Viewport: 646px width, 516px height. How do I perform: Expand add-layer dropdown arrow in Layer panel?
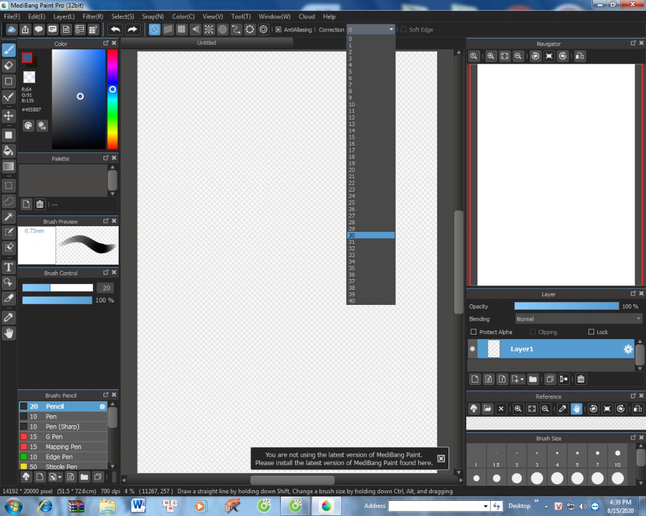(522, 379)
